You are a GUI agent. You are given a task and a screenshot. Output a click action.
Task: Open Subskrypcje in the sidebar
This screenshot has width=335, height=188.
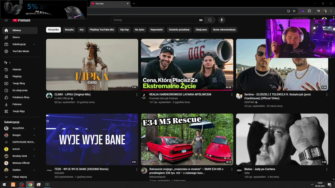click(20, 44)
